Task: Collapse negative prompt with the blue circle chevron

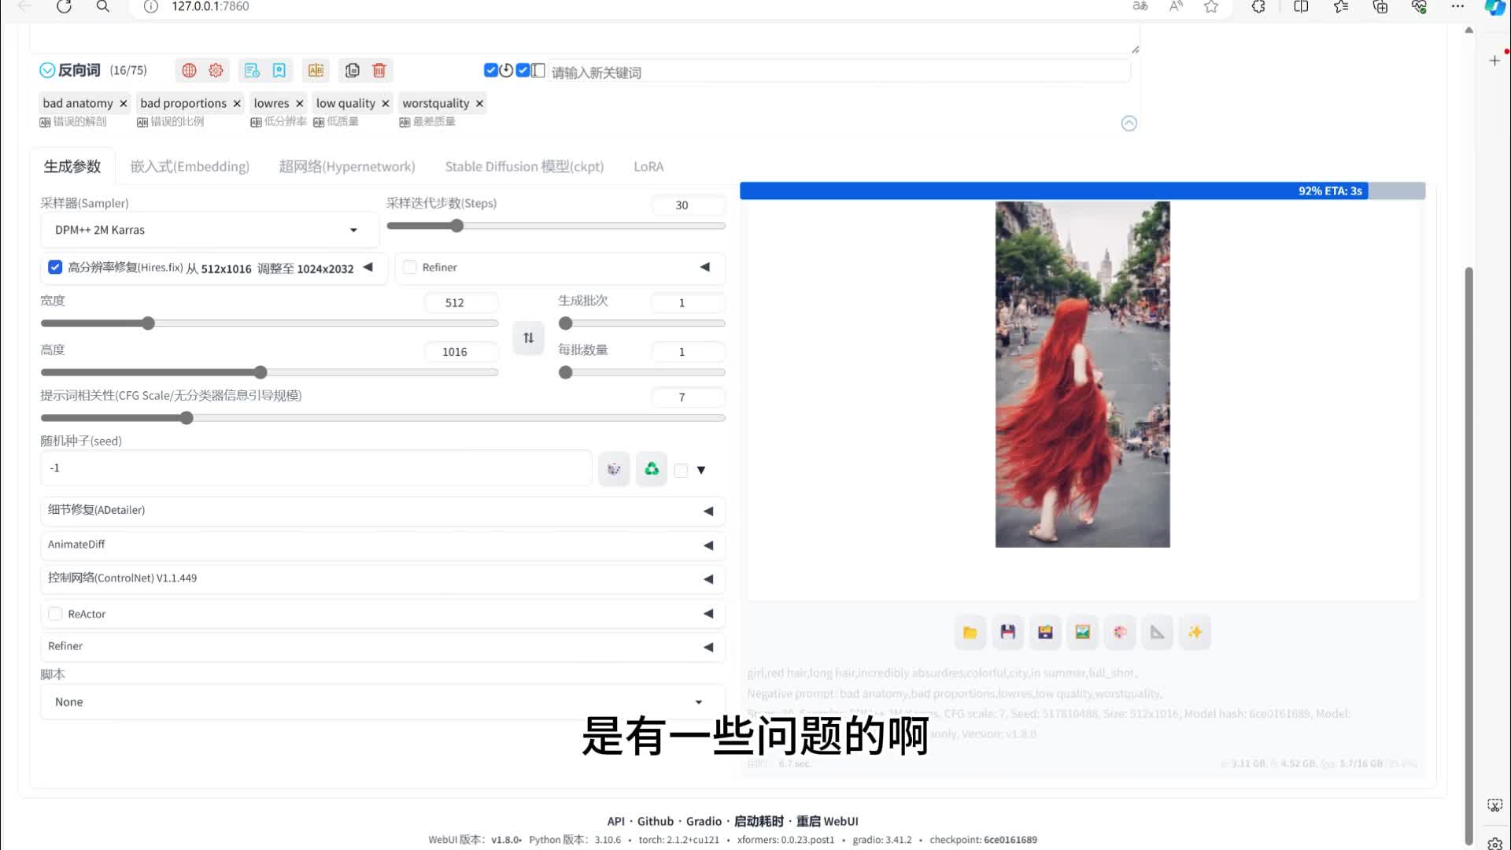Action: pyautogui.click(x=47, y=70)
